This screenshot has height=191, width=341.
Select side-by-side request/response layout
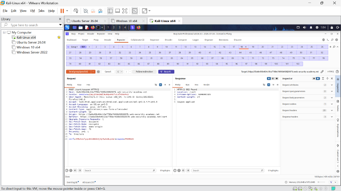(x=269, y=79)
